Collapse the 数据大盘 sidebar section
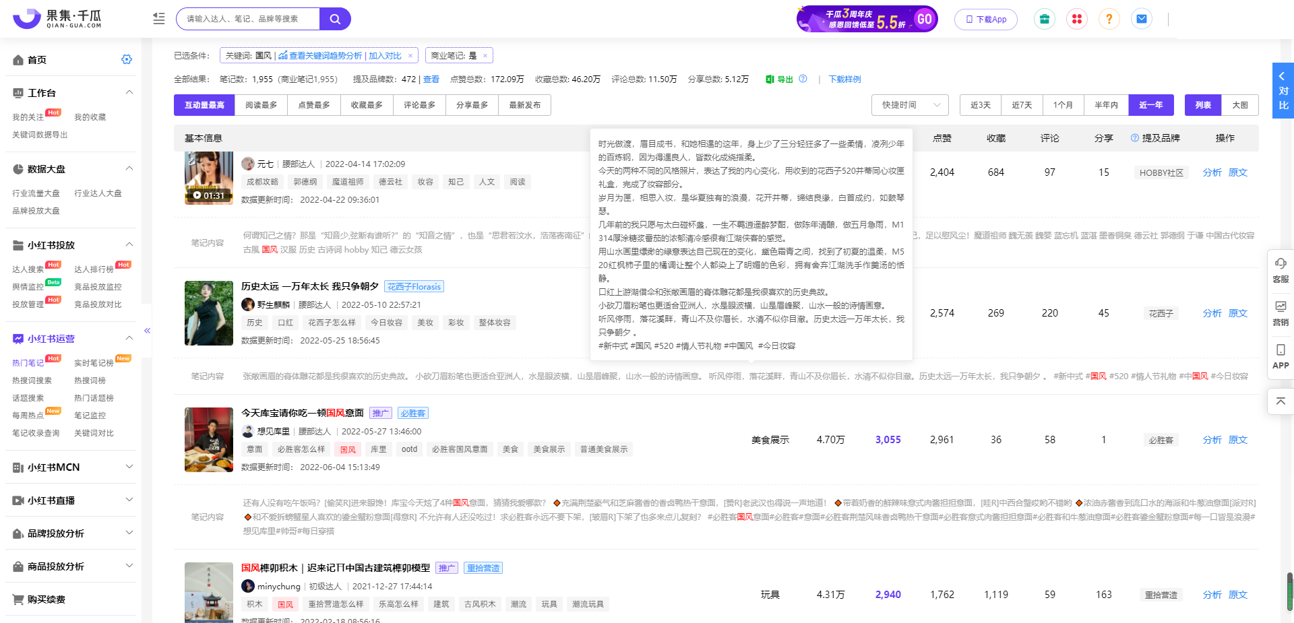Image resolution: width=1294 pixels, height=623 pixels. (129, 168)
